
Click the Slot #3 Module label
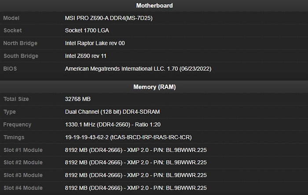(23, 175)
